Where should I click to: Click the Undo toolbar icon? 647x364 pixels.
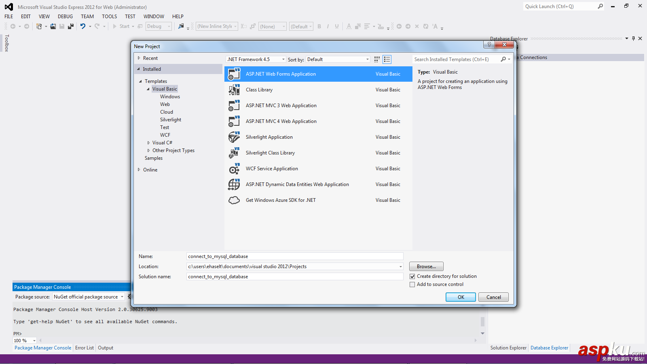[x=83, y=26]
